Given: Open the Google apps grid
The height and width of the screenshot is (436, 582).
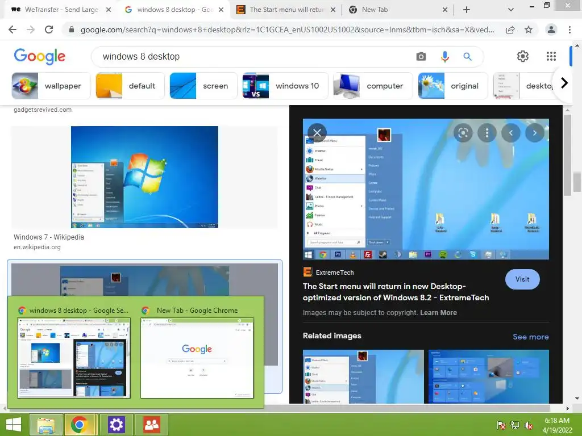Looking at the screenshot, I should [551, 56].
